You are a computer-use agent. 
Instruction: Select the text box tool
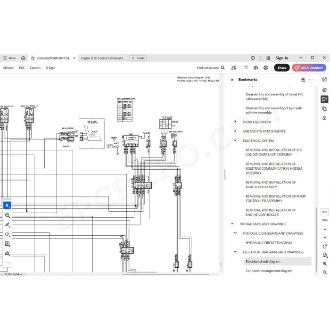click(x=7, y=244)
